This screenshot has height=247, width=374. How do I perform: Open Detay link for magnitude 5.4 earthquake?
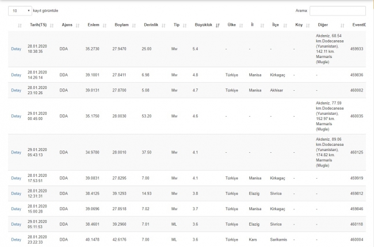coord(16,49)
